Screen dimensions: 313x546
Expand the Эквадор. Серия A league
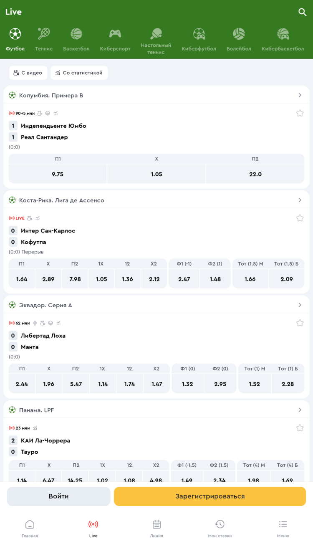tap(300, 305)
